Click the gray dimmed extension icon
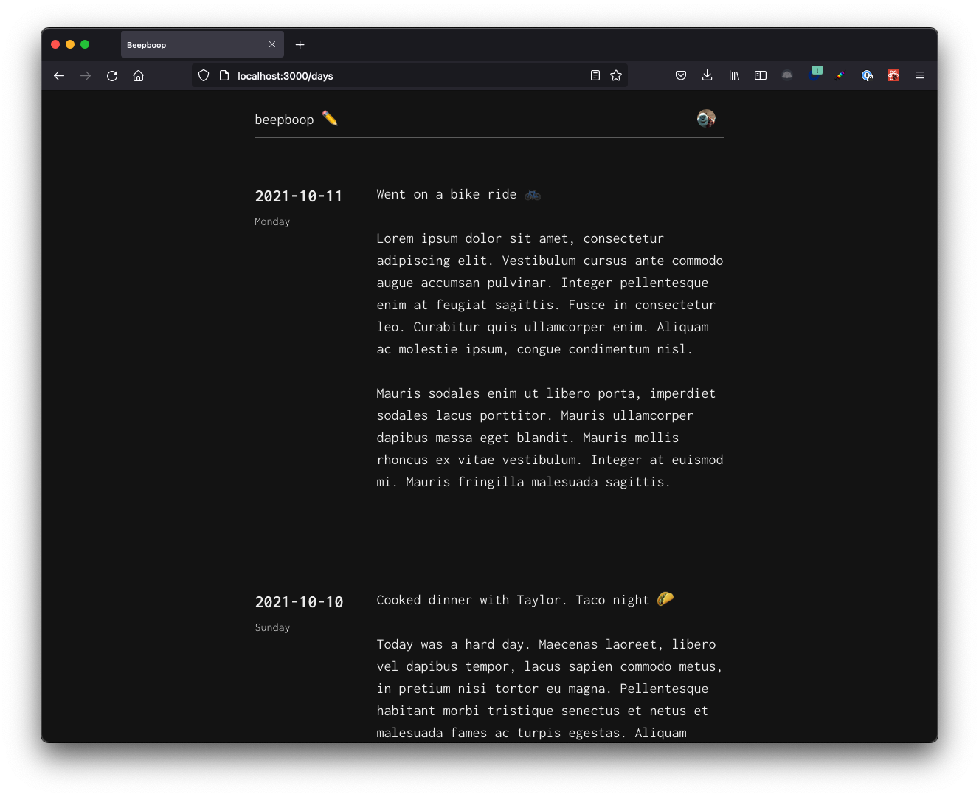The image size is (979, 797). pos(787,75)
